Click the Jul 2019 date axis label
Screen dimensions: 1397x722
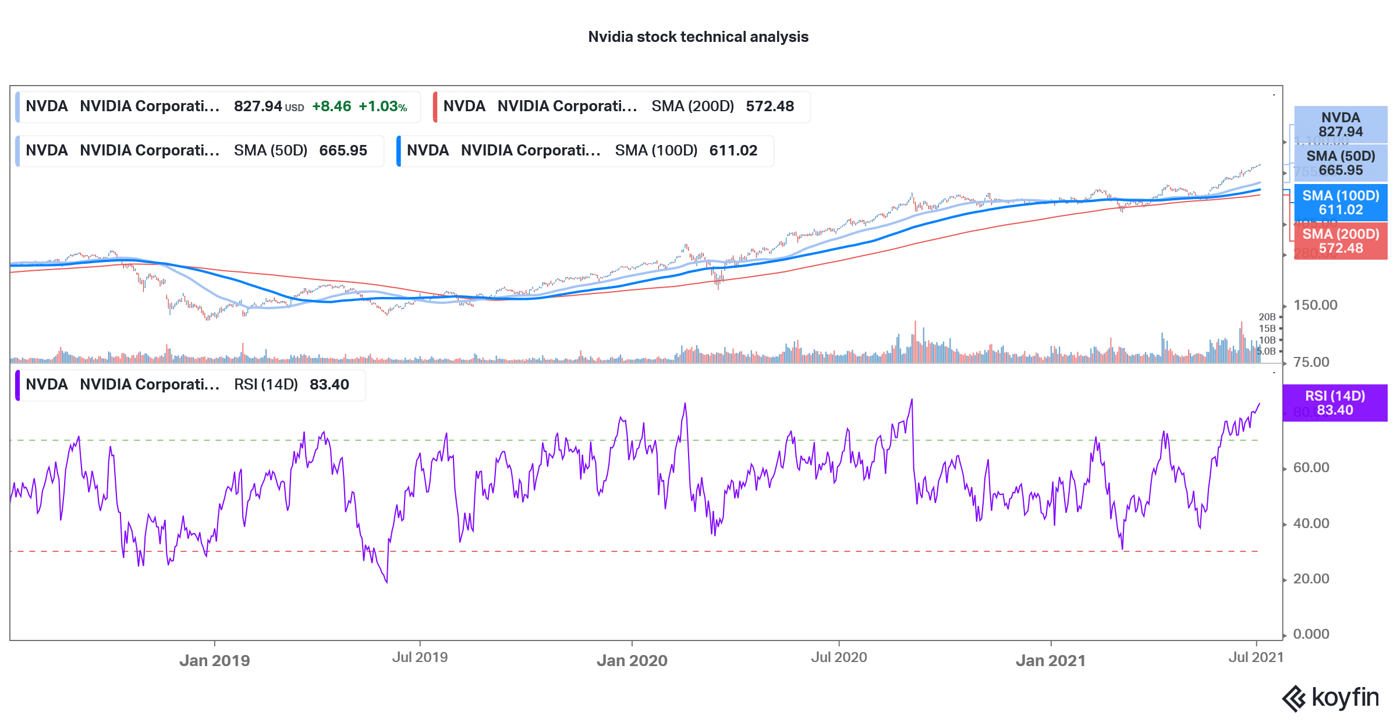420,657
